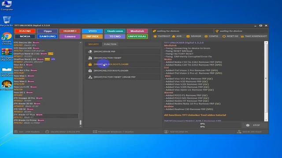Image resolution: width=282 pixels, height=158 pixels.
Task: Open All functions TFT Unlocker video tutorial link
Action: click(195, 115)
